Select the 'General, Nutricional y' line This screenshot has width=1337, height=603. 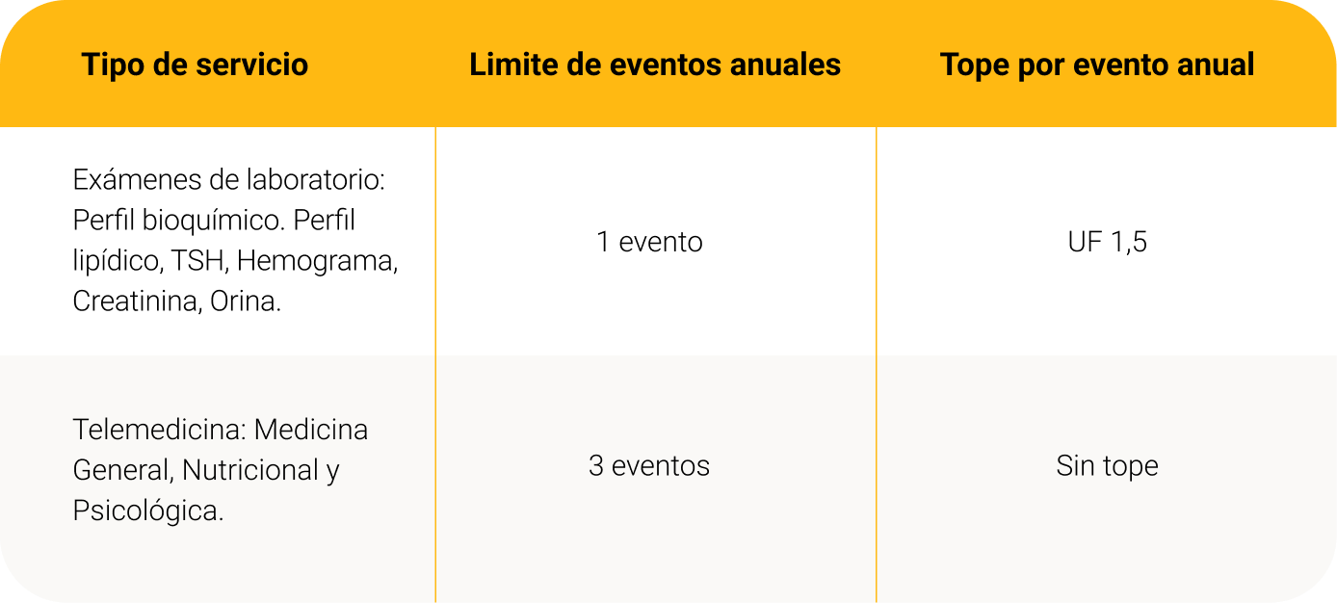click(x=206, y=470)
